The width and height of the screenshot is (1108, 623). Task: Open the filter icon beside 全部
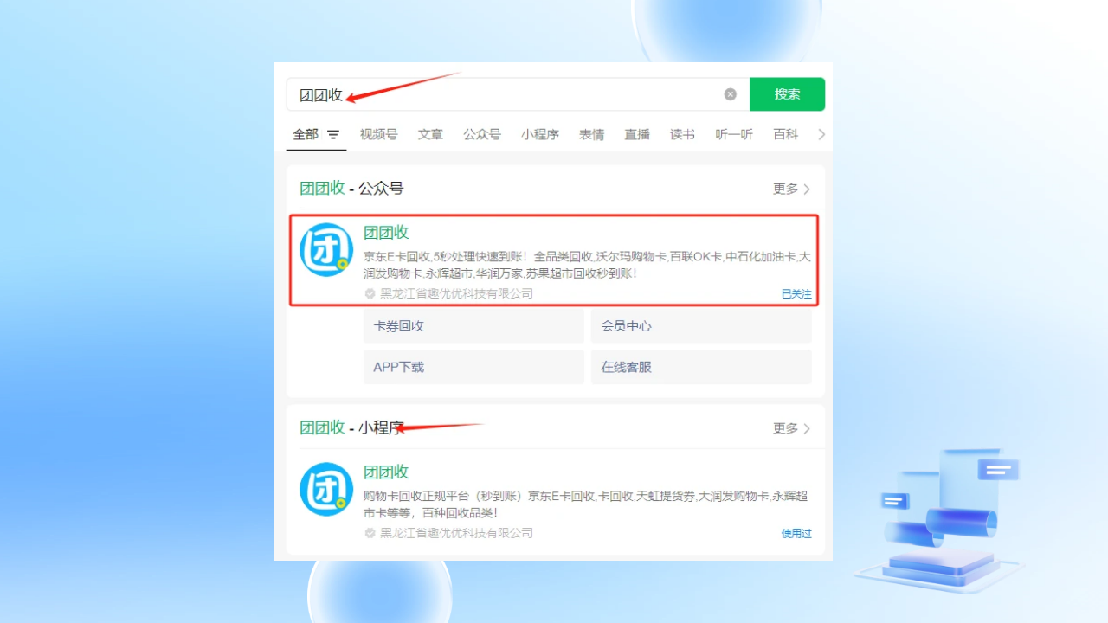tap(333, 135)
